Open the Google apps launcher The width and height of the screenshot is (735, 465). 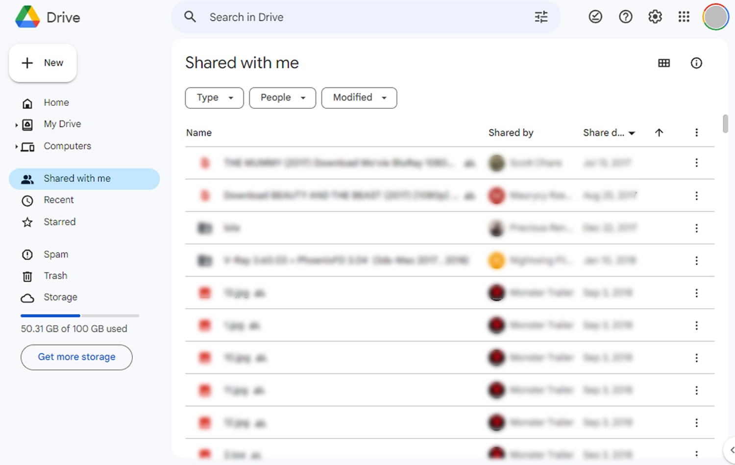[x=684, y=16]
